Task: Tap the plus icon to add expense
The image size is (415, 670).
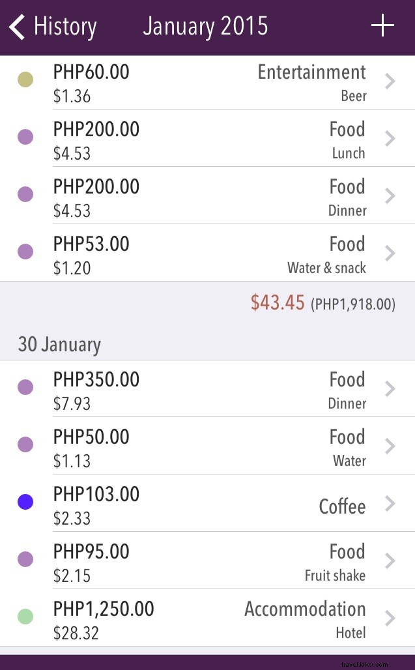Action: (382, 26)
